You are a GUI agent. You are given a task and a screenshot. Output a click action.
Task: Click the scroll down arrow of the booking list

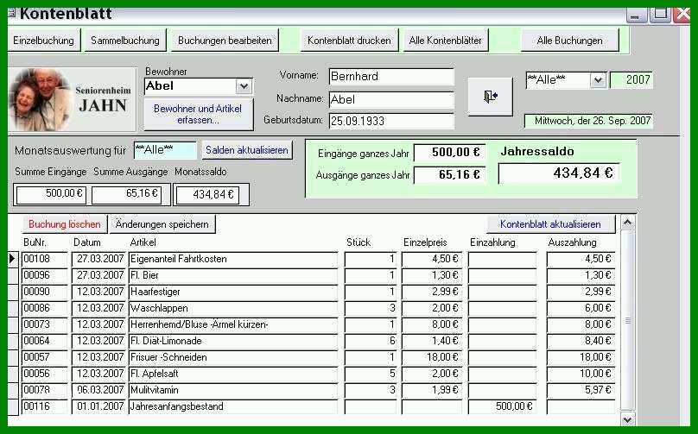(627, 419)
